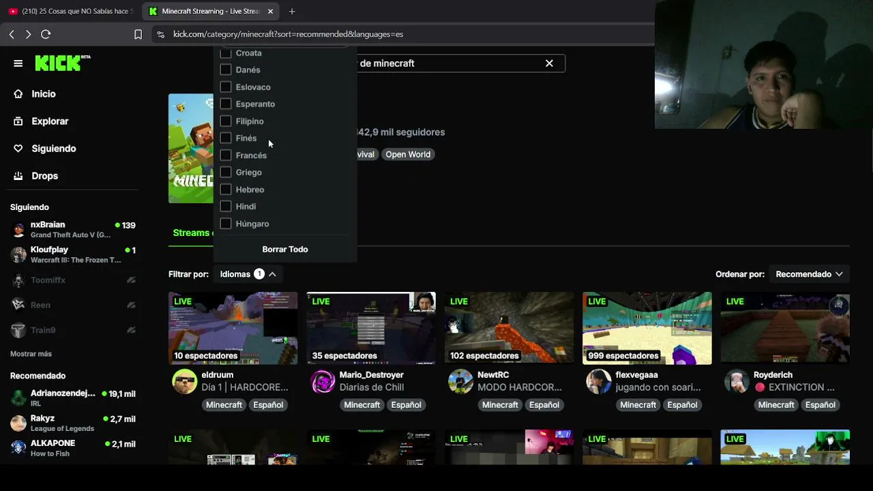Open Toomiffx offline channel in sidebar
The height and width of the screenshot is (491, 873).
pyautogui.click(x=73, y=280)
